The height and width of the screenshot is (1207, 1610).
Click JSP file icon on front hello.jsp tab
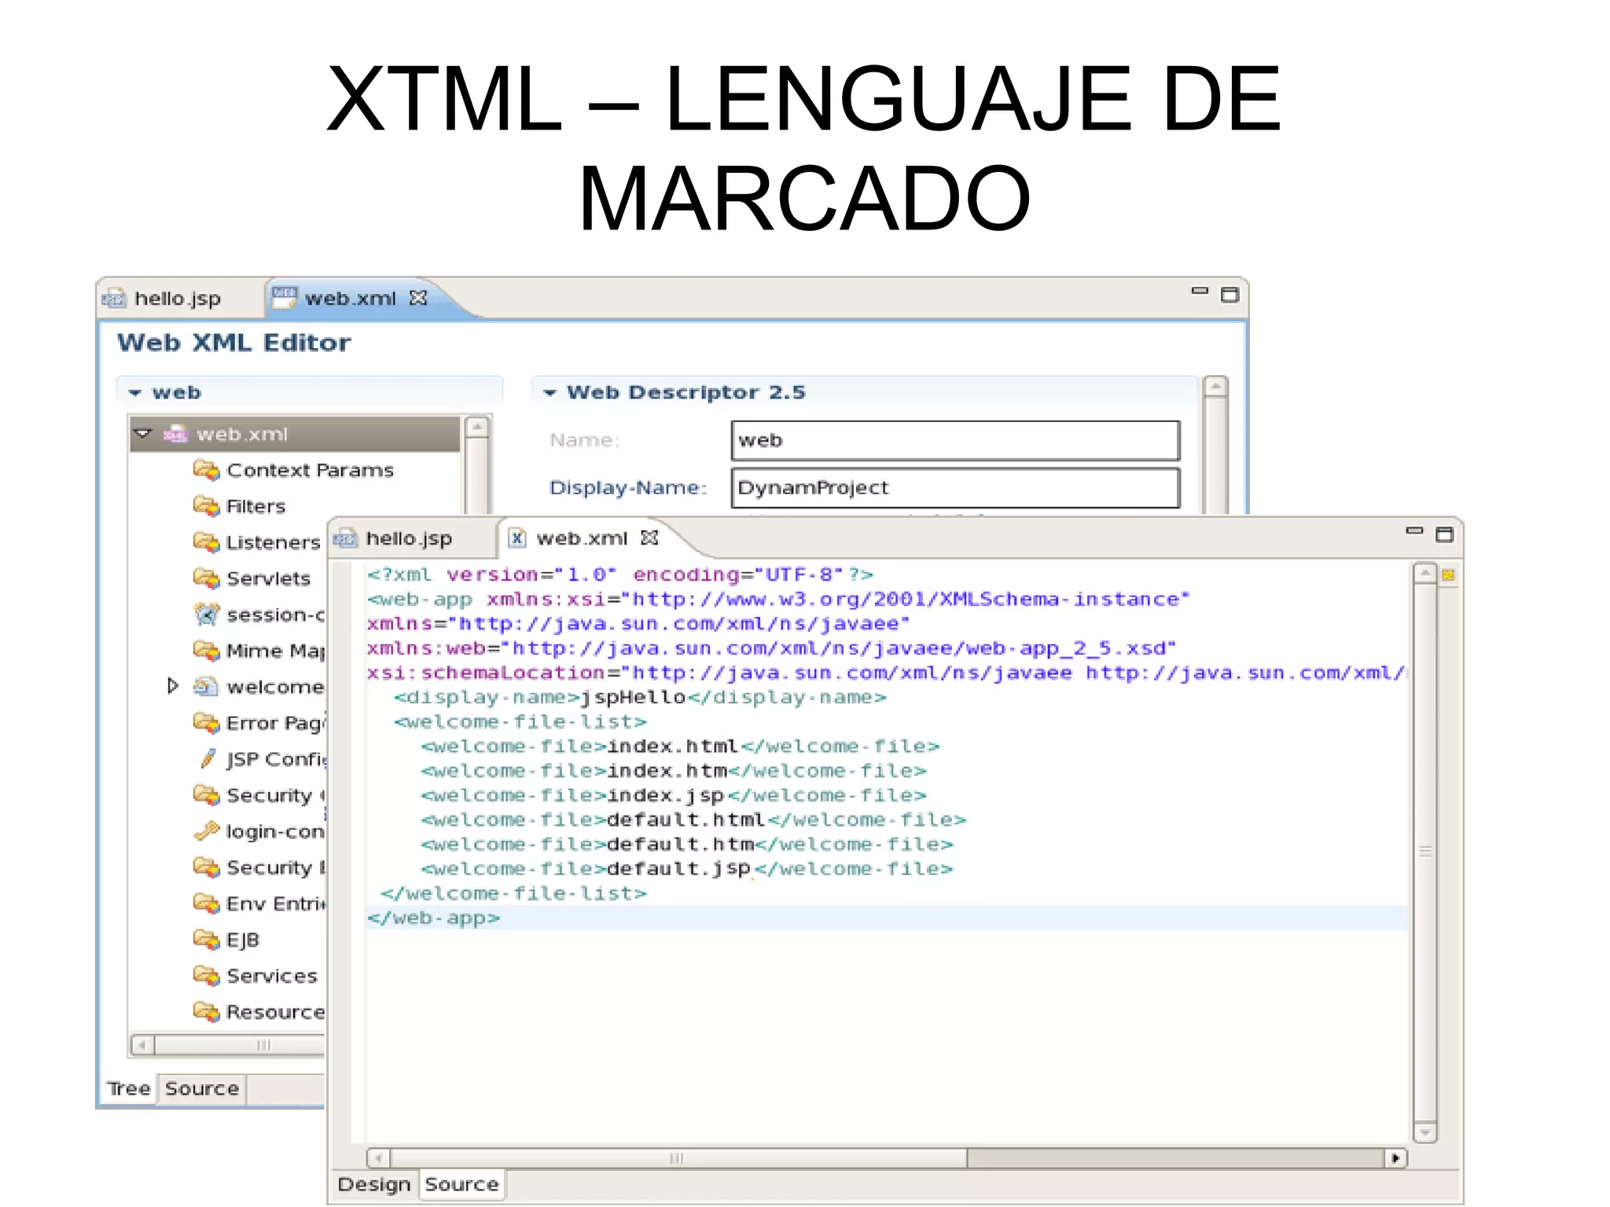coord(344,539)
